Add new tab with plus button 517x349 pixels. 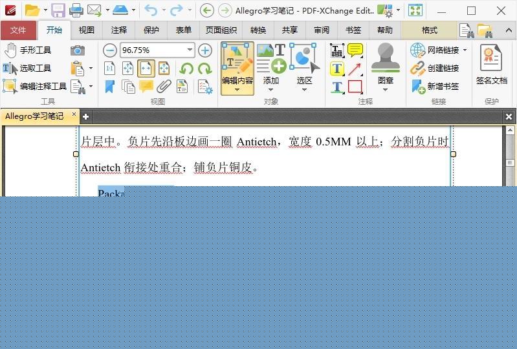[x=85, y=116]
